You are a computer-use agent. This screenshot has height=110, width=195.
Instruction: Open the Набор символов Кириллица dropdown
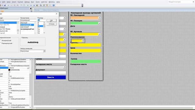point(44,51)
